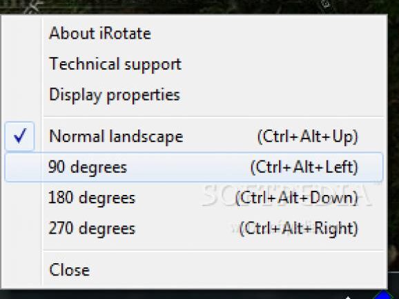Click the (Ctrl+Alt+Right) shortcut label
The width and height of the screenshot is (399, 299).
point(299,229)
